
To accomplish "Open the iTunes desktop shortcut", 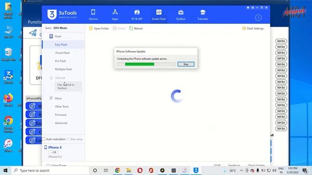I will click(8, 146).
